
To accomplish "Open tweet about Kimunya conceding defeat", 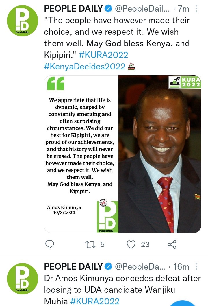I will 122,290.
